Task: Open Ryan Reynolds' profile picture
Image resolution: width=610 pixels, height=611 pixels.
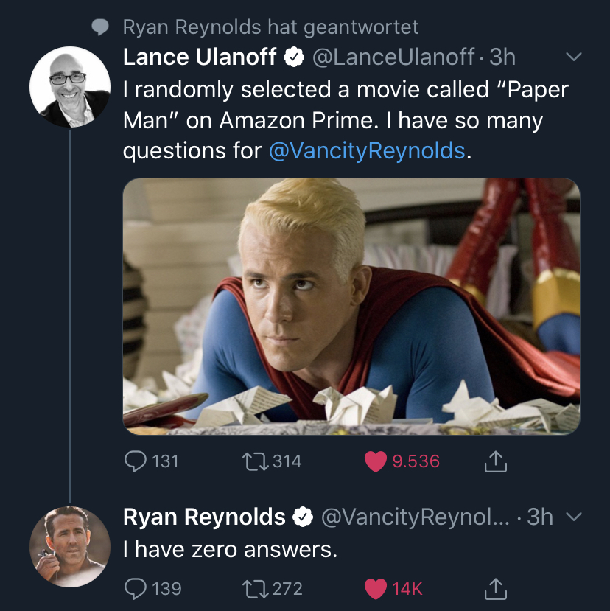Action: tap(69, 547)
